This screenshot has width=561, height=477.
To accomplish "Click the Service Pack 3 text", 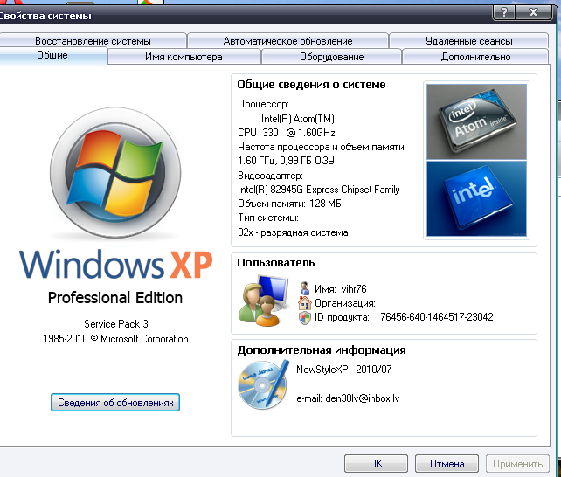I will click(x=116, y=323).
